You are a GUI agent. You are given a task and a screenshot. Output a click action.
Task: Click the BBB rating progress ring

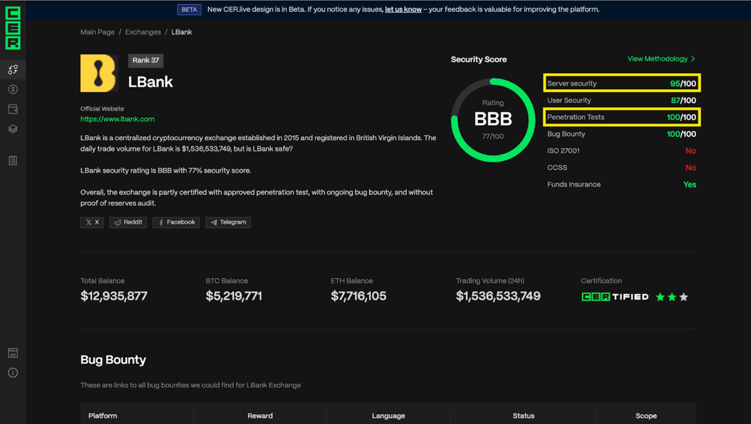point(493,120)
